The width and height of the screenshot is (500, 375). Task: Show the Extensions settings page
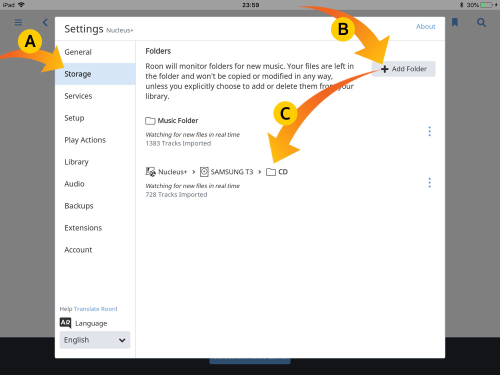(x=83, y=228)
